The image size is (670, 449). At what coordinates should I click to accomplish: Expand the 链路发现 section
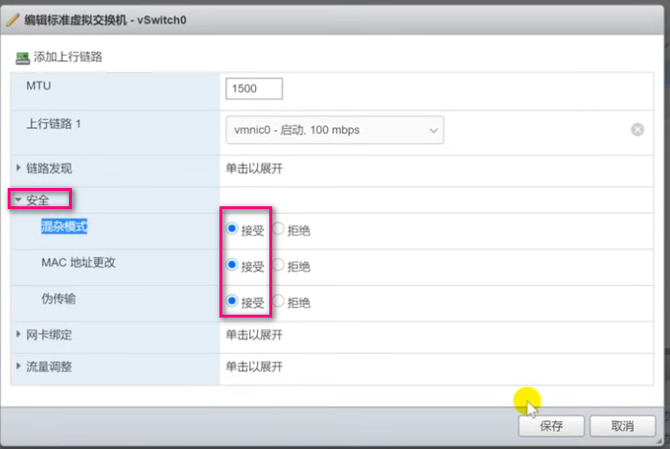(18, 168)
